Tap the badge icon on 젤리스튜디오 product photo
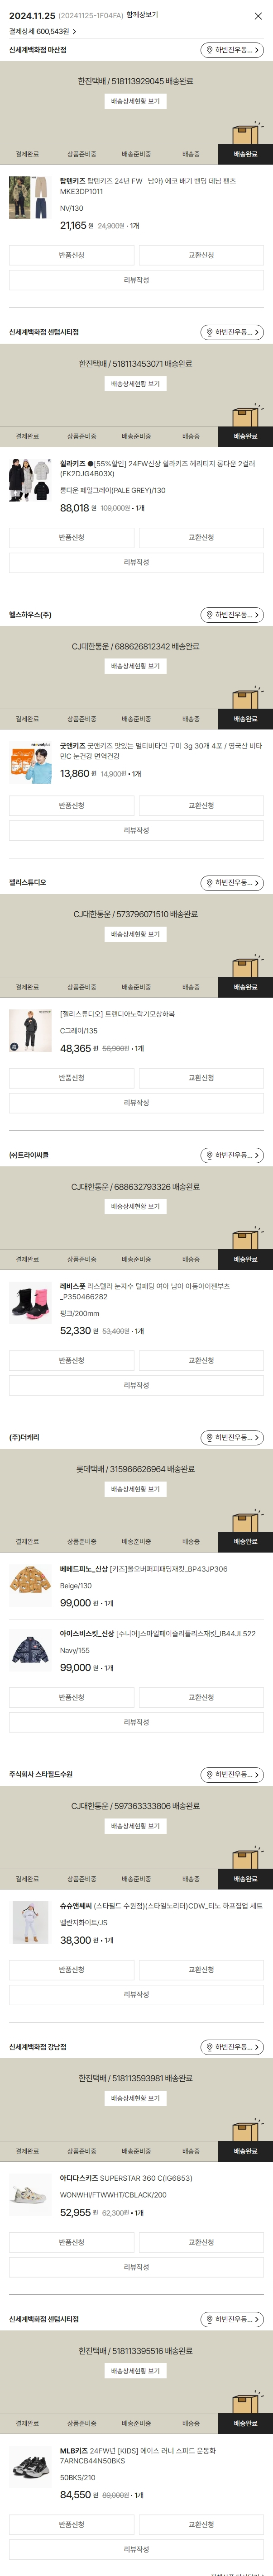273x2576 pixels. click(x=14, y=1046)
